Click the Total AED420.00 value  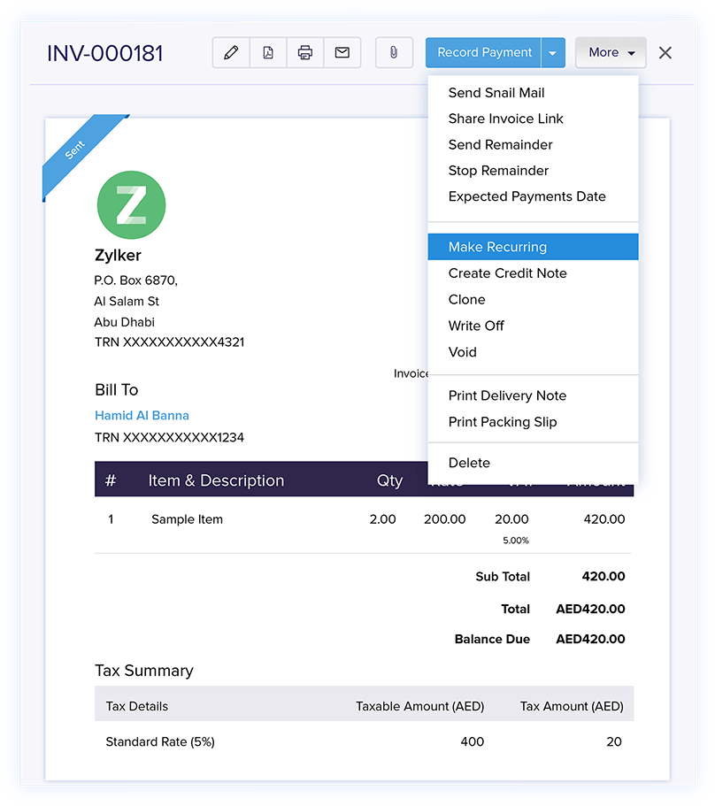coord(590,609)
